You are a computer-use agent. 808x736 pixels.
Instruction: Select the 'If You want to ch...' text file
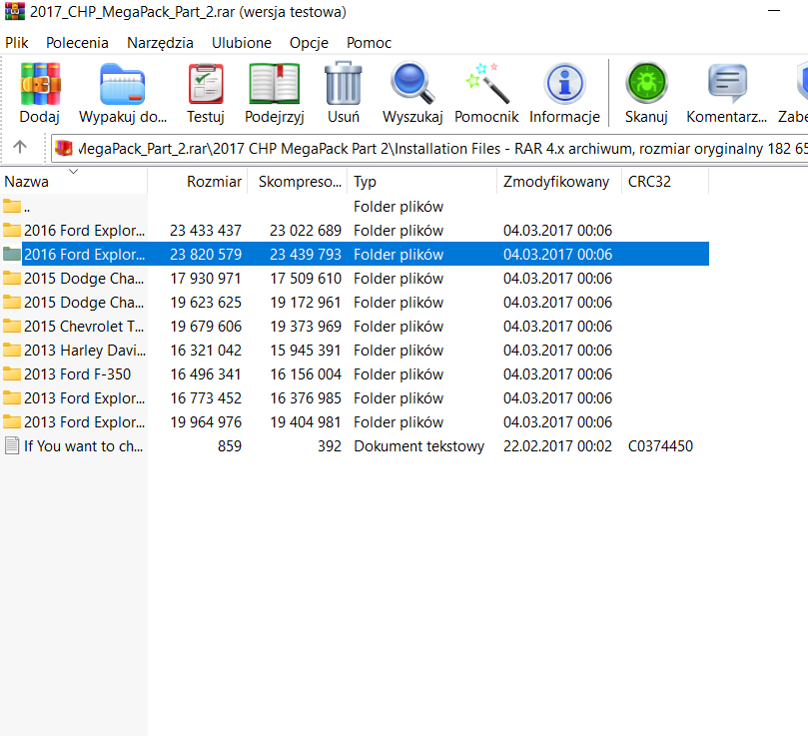[83, 446]
